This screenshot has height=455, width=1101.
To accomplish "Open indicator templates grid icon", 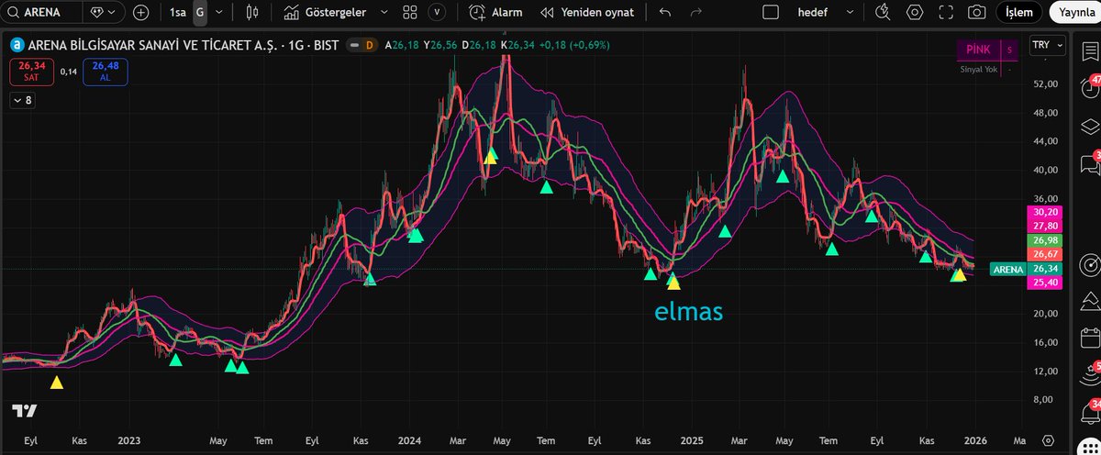I will 410,12.
